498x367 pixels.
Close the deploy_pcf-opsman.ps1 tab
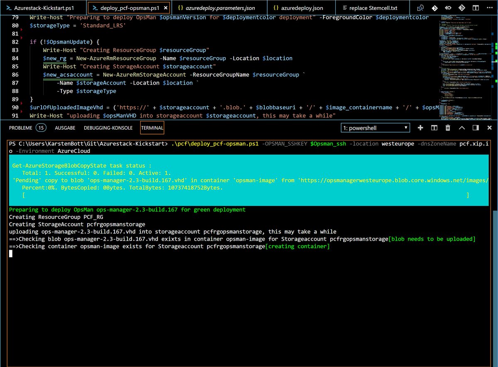166,8
